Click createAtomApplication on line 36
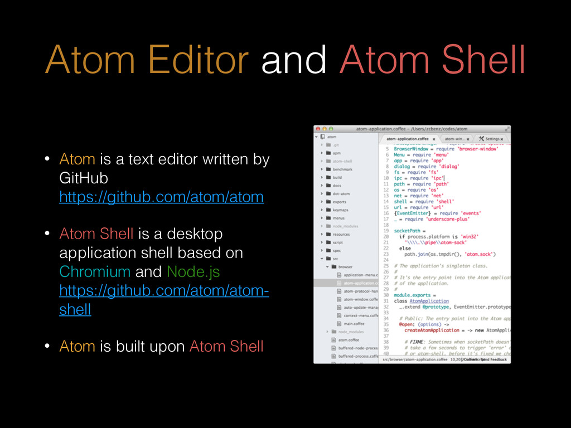 [x=432, y=330]
